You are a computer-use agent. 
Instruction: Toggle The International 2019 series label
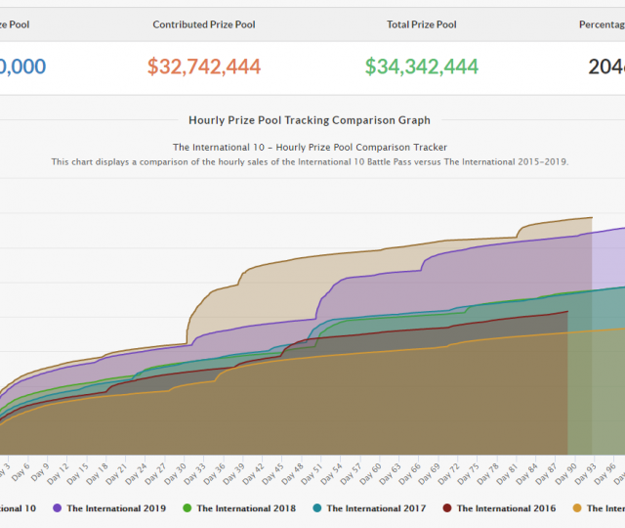click(116, 508)
